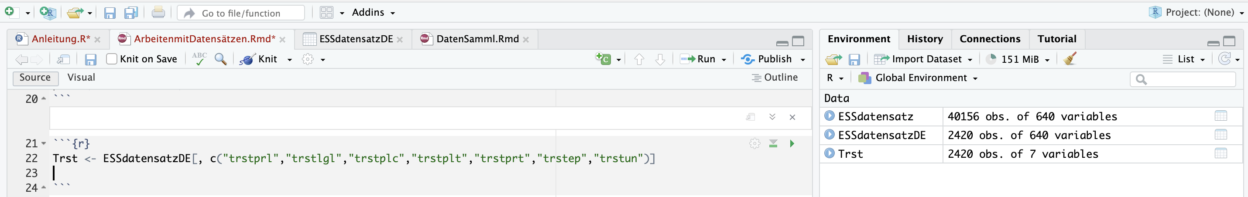Image resolution: width=1248 pixels, height=197 pixels.
Task: Collapse the chunk output with chevrons
Action: coord(772,117)
